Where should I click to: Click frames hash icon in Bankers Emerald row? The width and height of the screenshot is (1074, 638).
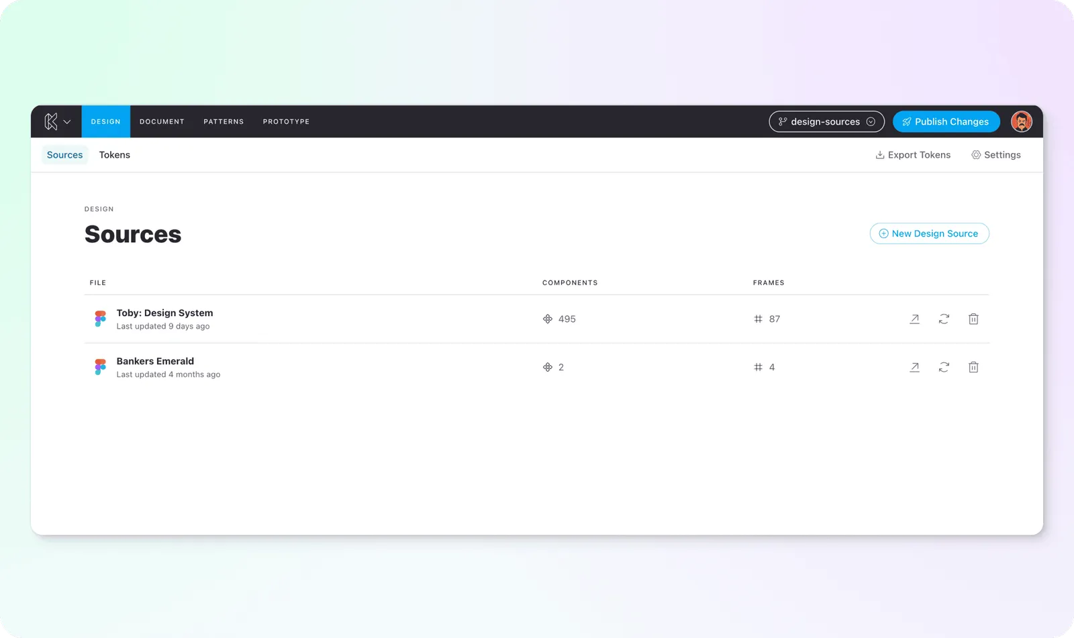click(758, 367)
